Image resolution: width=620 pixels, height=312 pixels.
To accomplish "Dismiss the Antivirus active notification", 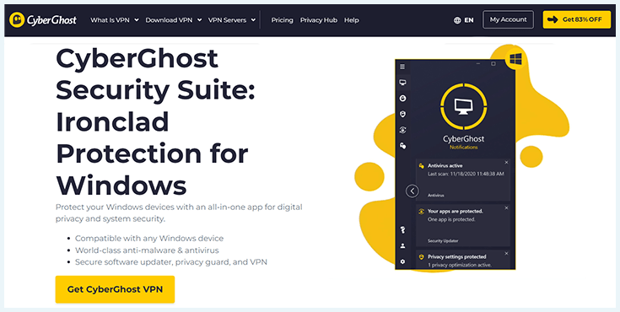I will [506, 163].
